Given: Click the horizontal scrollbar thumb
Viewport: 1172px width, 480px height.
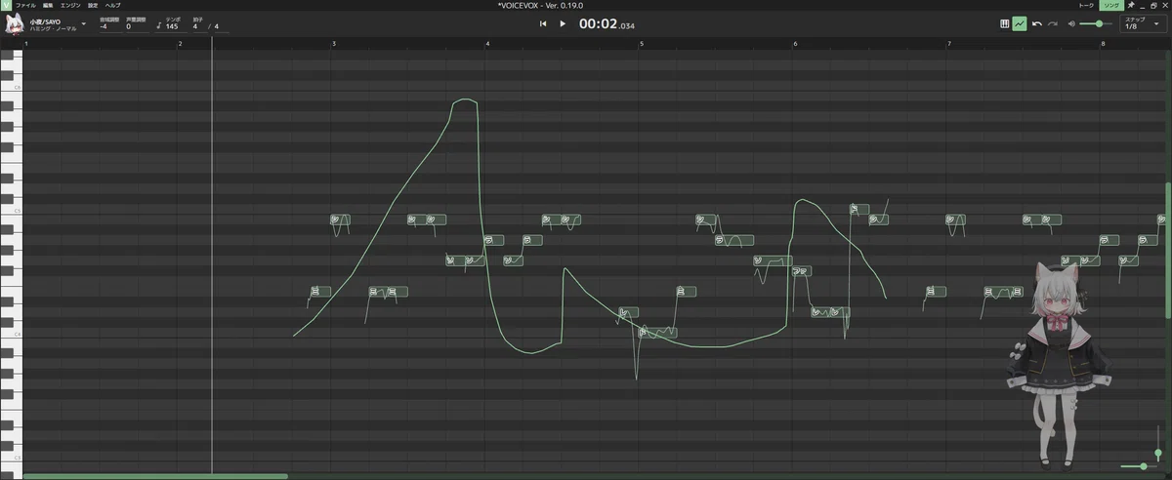Looking at the screenshot, I should point(155,476).
